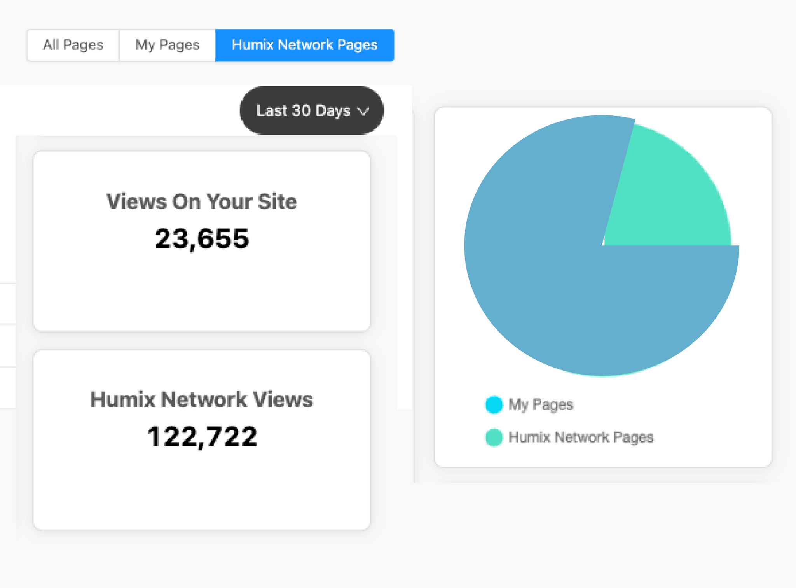
Task: Switch to the All Pages tab
Action: coord(73,45)
